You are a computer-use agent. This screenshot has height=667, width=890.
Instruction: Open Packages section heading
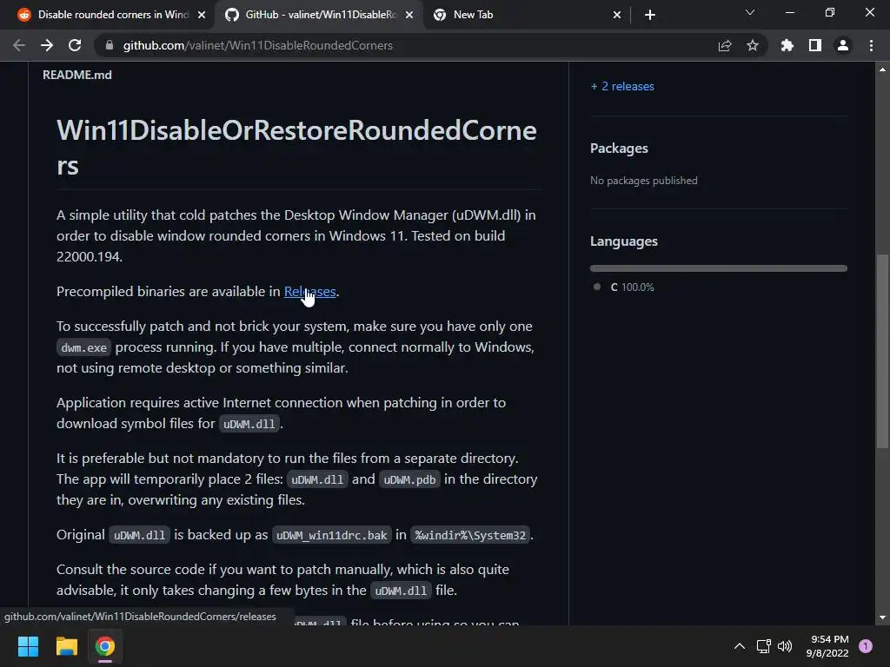[619, 148]
